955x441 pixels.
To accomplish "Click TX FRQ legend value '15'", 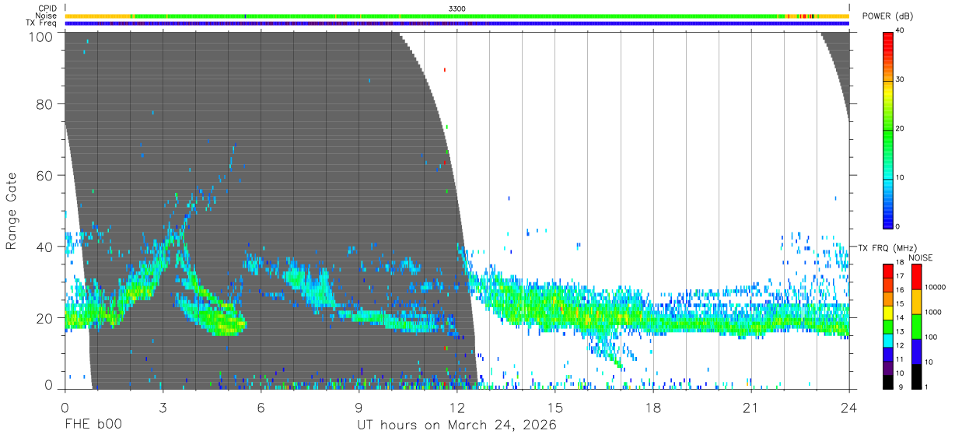I will (x=901, y=304).
